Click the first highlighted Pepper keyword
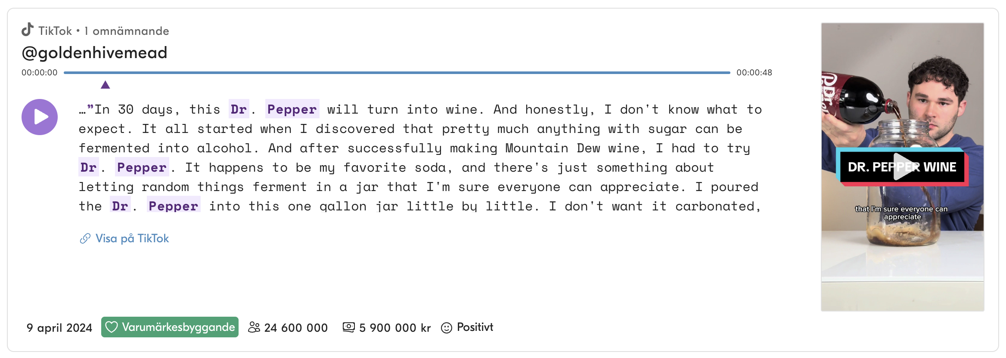Screen dimensions: 1006x358 pos(292,109)
